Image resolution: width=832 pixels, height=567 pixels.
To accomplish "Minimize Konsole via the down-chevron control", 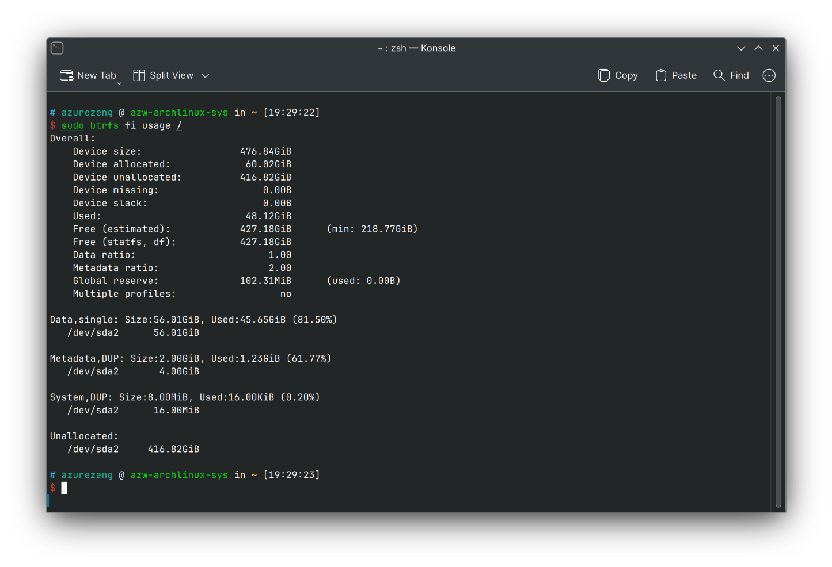I will click(x=741, y=48).
